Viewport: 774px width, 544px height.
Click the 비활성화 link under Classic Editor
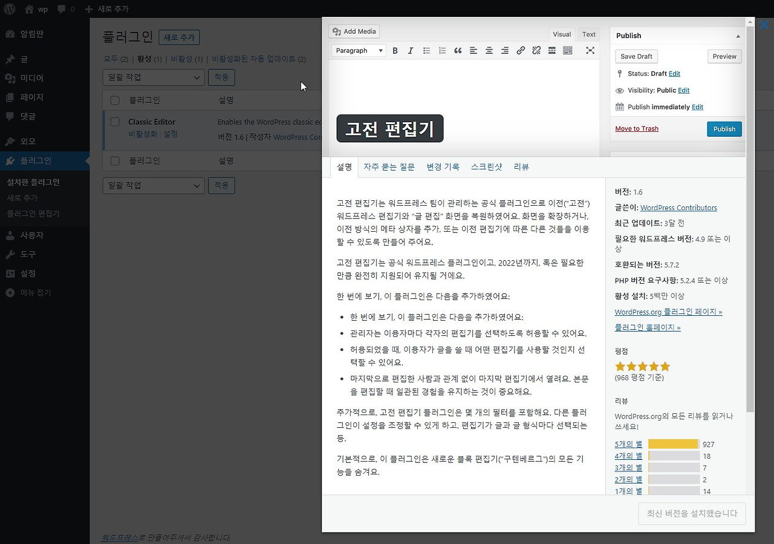[x=143, y=134]
